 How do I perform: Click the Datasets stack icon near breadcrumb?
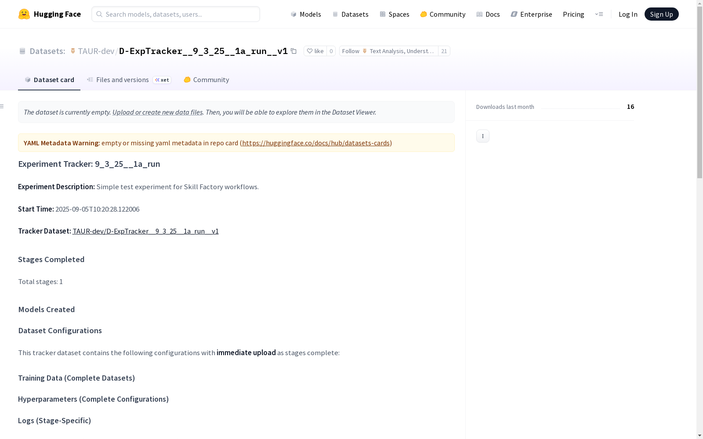[x=22, y=51]
